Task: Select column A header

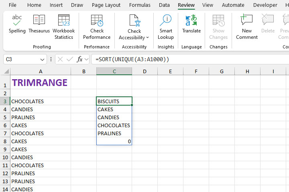Action: point(41,71)
